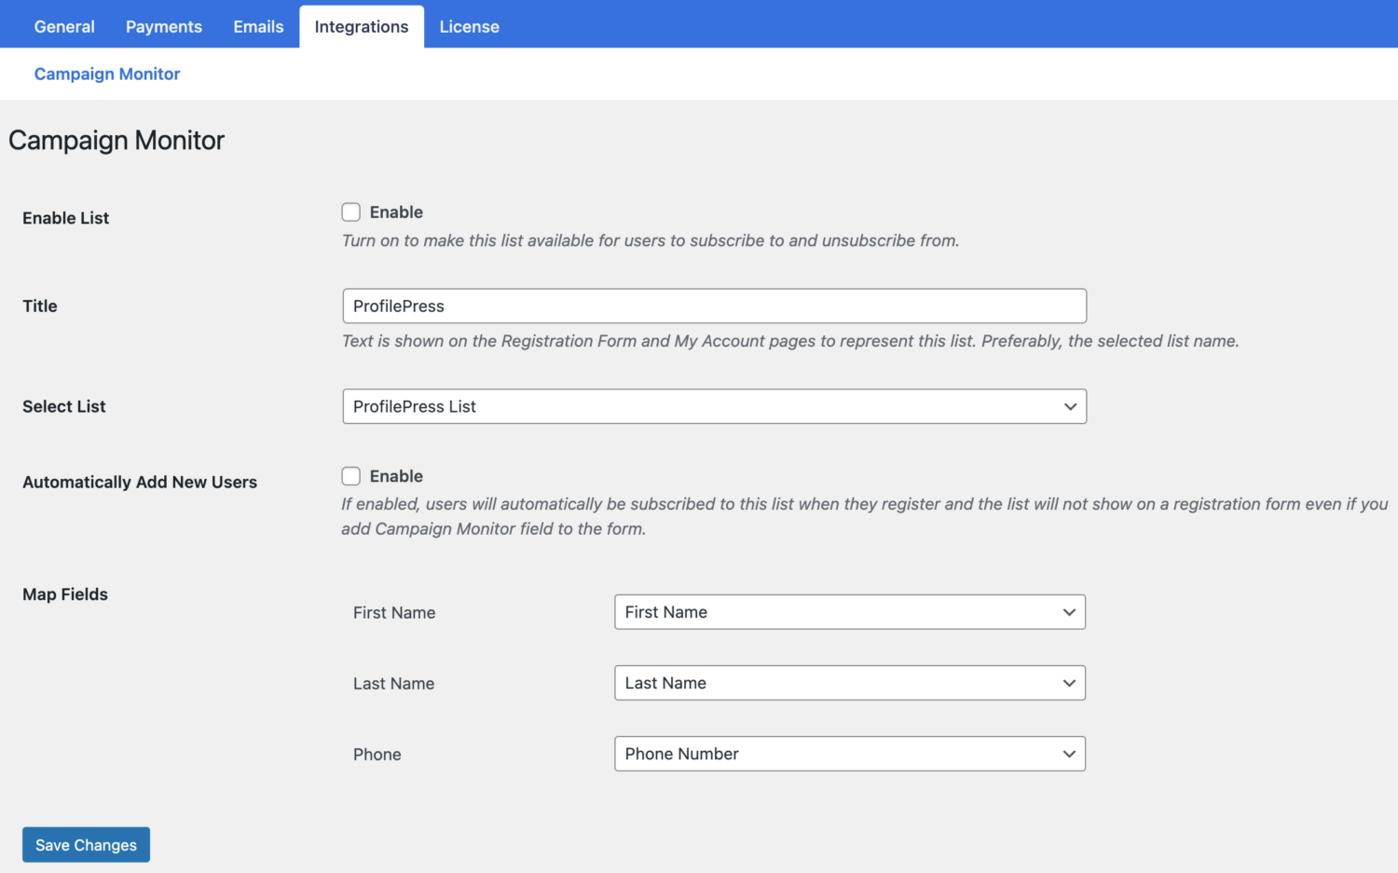
Task: Click the Map Fields section label
Action: 65,594
